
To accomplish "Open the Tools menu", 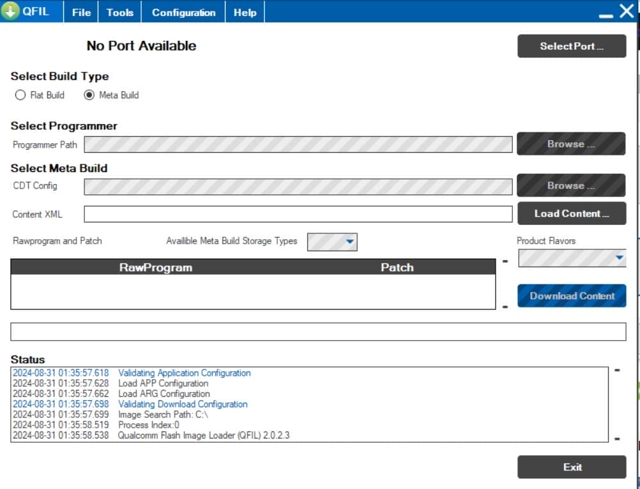I will (120, 12).
